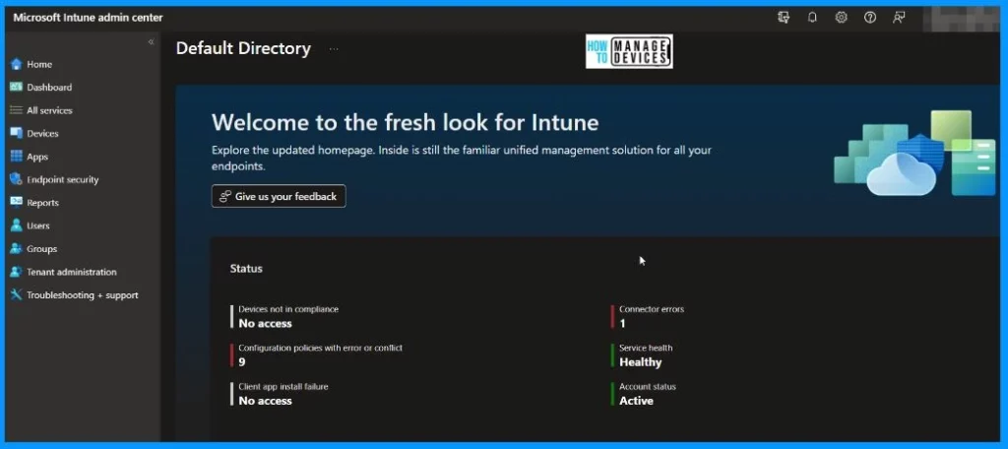Open Reports section

coord(42,203)
